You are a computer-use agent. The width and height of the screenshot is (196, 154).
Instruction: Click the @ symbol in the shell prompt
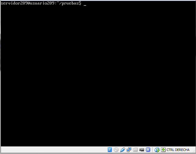pos(29,3)
